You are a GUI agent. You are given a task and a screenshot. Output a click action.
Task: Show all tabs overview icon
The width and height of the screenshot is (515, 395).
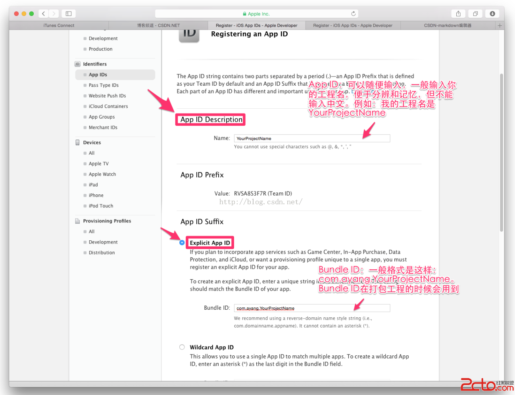pyautogui.click(x=475, y=13)
